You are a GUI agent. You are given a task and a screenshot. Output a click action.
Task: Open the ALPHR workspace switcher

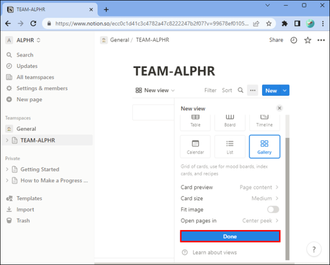[23, 40]
